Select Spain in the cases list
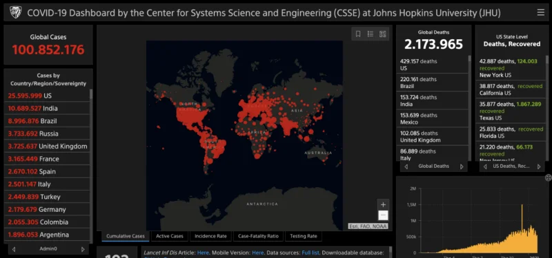552x258 pixels. click(47, 171)
